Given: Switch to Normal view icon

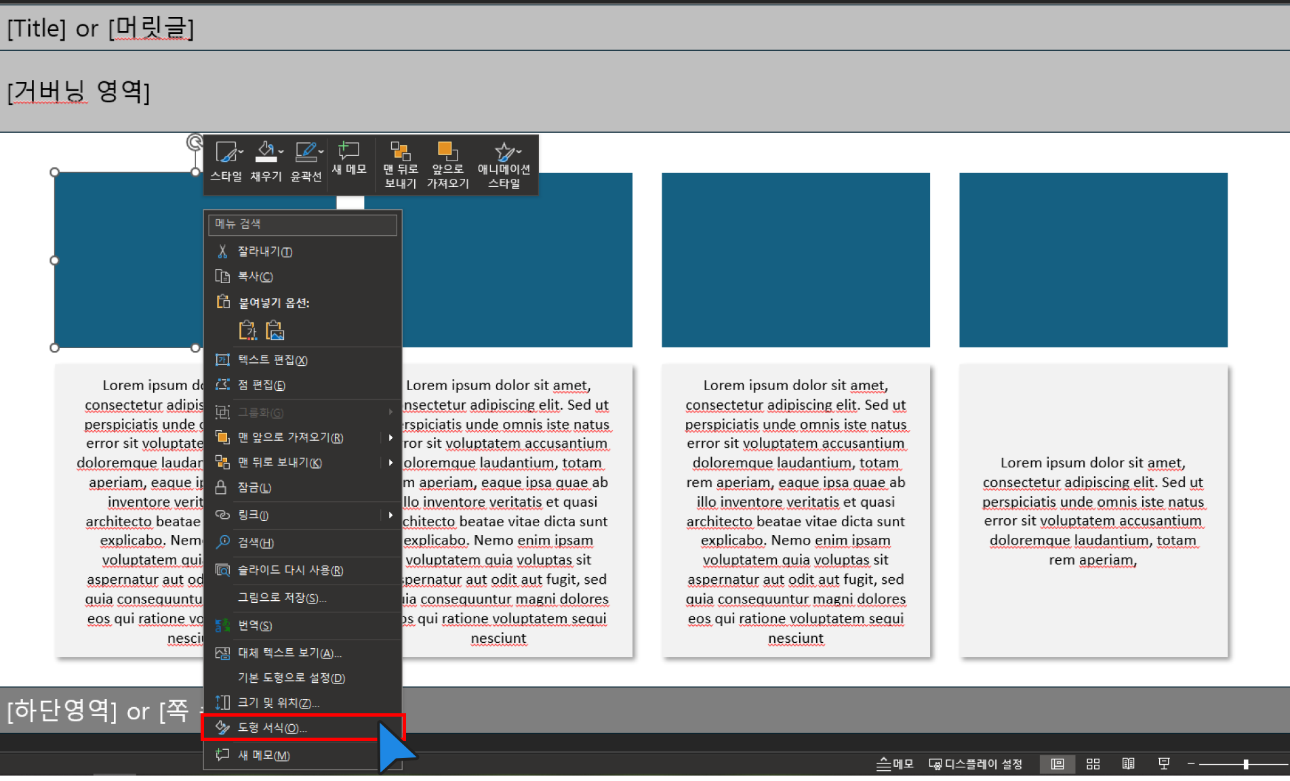Looking at the screenshot, I should click(1057, 764).
